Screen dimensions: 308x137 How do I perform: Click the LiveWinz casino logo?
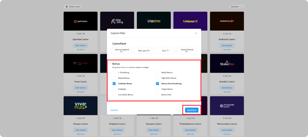click(190, 21)
